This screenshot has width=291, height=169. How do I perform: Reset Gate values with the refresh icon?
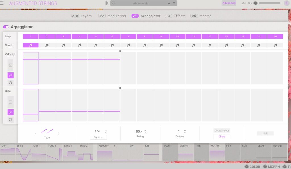click(x=11, y=120)
